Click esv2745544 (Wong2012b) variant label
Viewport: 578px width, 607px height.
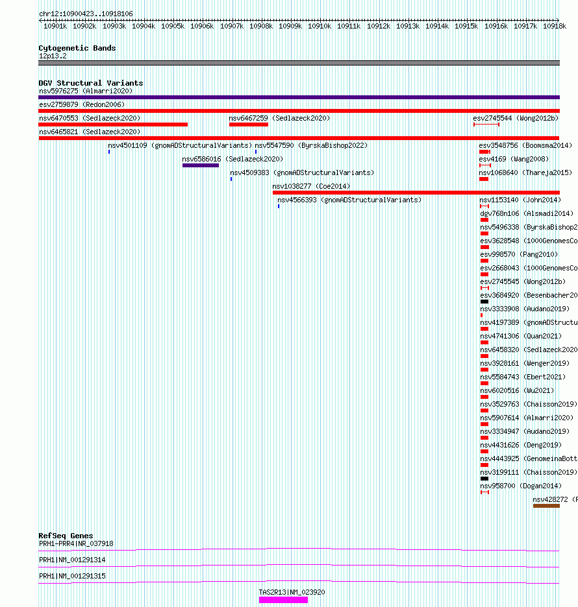tap(516, 118)
